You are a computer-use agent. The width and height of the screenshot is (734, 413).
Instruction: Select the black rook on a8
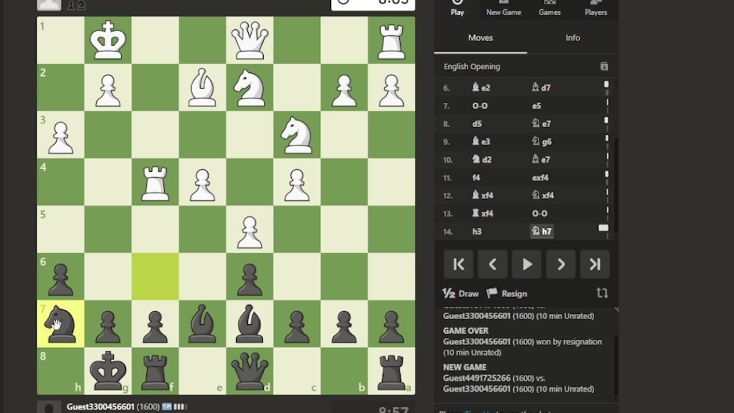click(391, 371)
